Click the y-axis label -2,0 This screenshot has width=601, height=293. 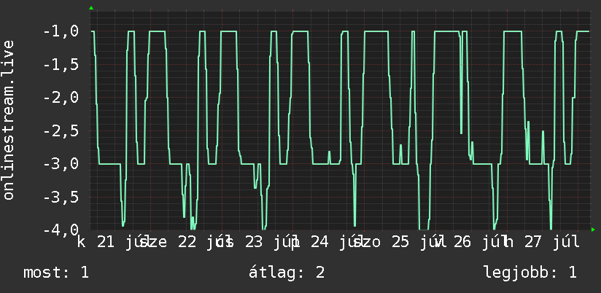click(61, 97)
